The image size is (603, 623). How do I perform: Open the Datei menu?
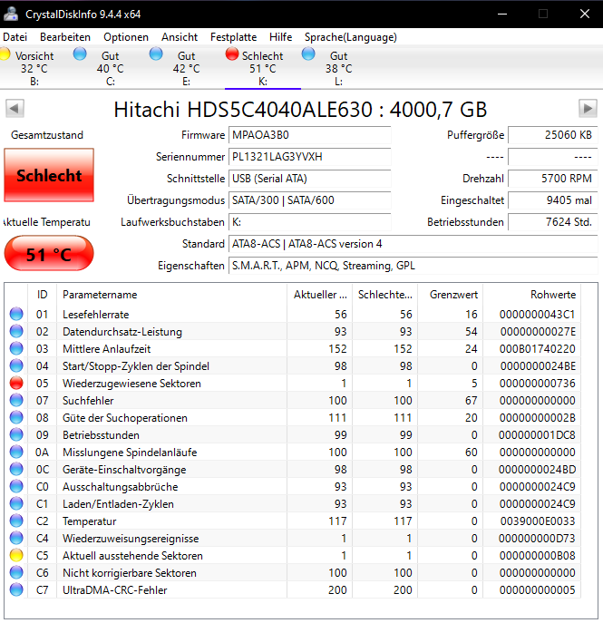pos(15,37)
